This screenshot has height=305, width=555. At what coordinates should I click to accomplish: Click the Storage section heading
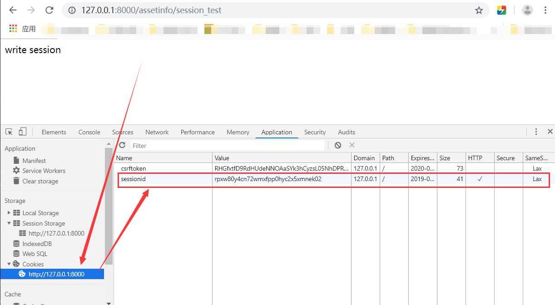click(x=15, y=201)
